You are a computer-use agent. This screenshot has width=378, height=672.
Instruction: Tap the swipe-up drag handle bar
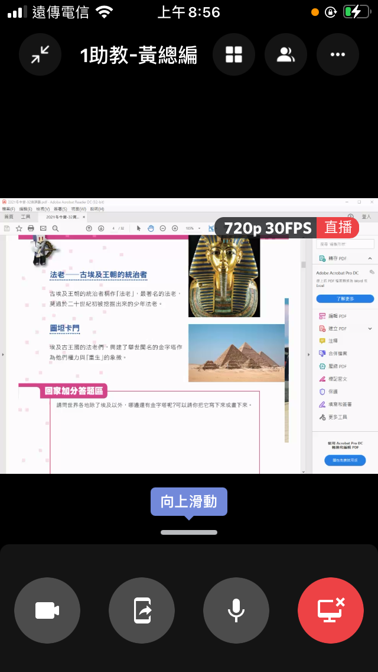click(x=189, y=532)
